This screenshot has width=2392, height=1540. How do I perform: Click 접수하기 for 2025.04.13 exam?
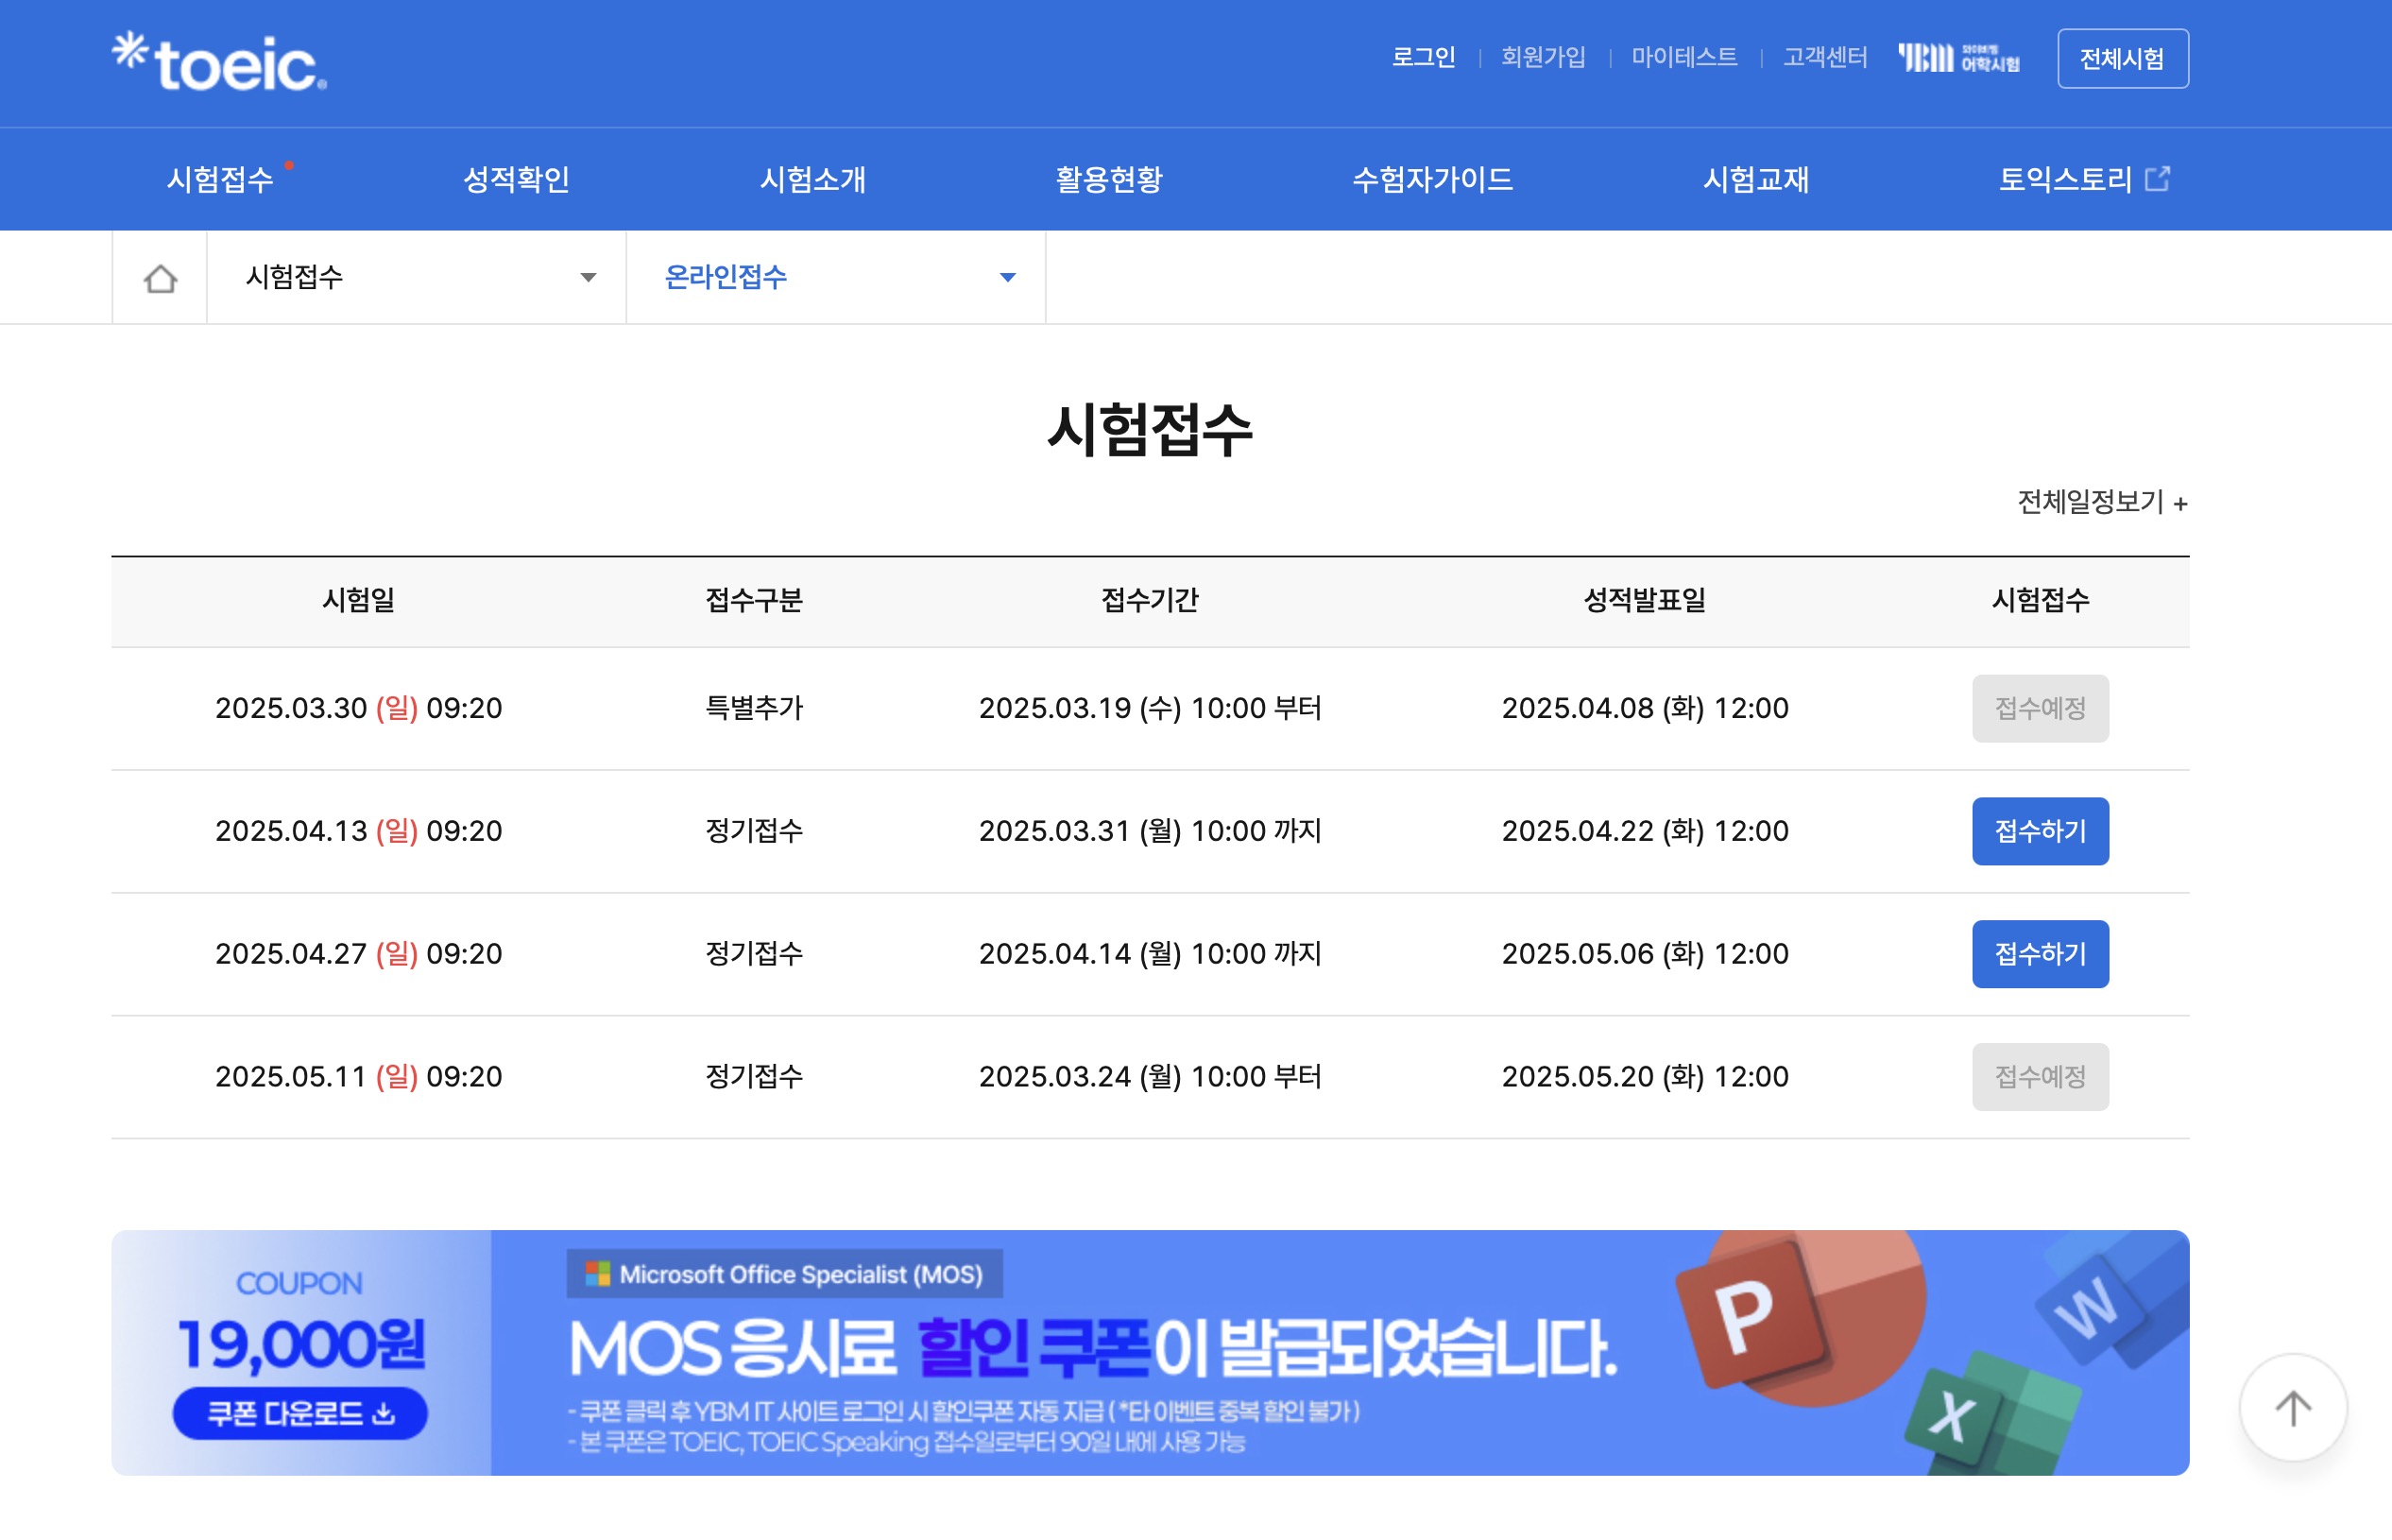click(x=2040, y=831)
